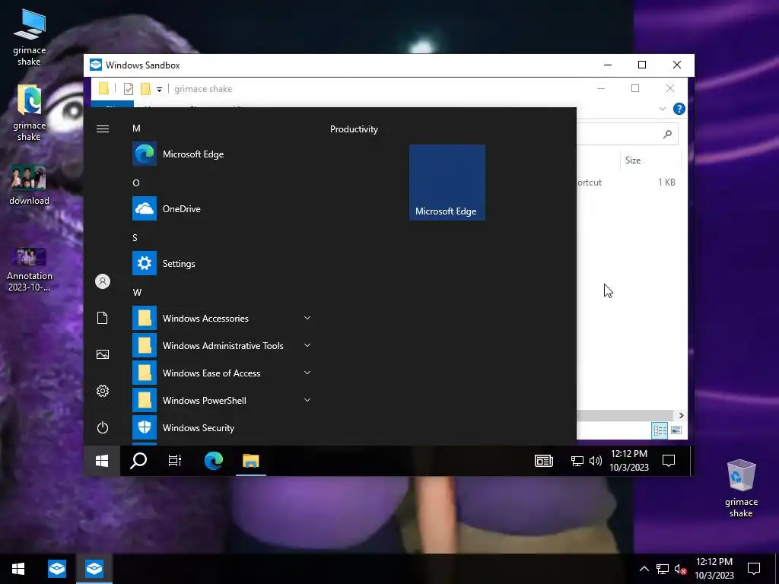
Task: Open Documents from the Start sidebar
Action: pyautogui.click(x=103, y=318)
